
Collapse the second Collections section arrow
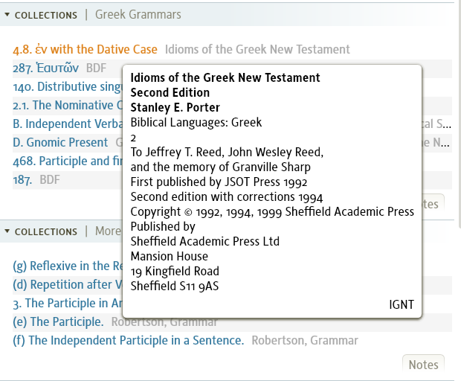click(7, 231)
